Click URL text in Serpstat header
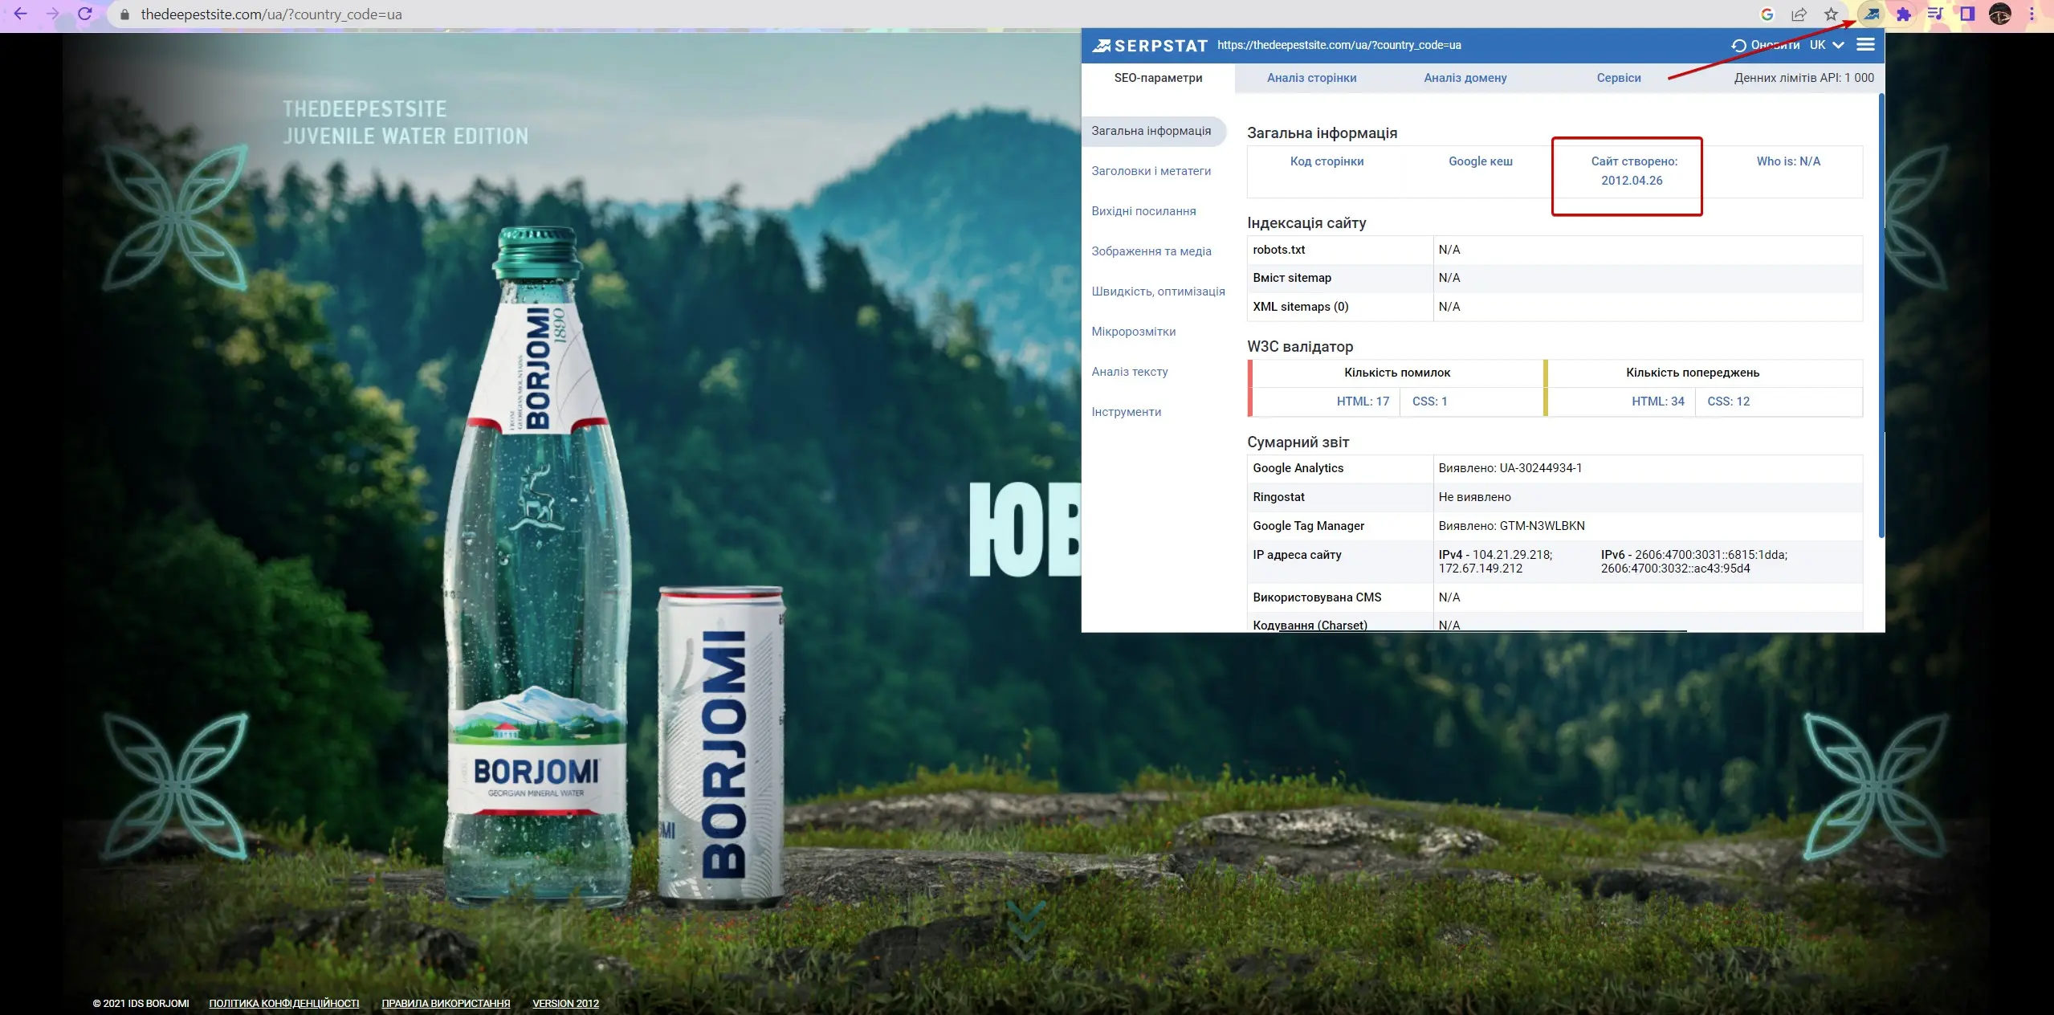2054x1015 pixels. point(1339,45)
